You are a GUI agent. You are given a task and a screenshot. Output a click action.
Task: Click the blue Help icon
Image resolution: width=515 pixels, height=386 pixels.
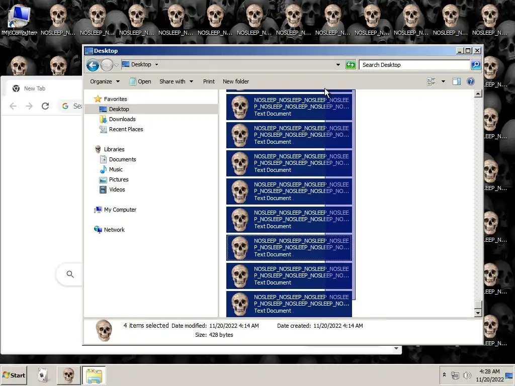[470, 81]
